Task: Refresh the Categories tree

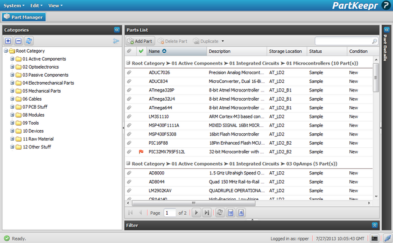Action: 29,41
